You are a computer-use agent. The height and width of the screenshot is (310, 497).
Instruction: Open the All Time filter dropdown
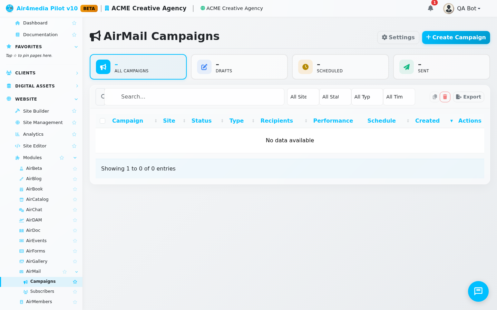(399, 97)
